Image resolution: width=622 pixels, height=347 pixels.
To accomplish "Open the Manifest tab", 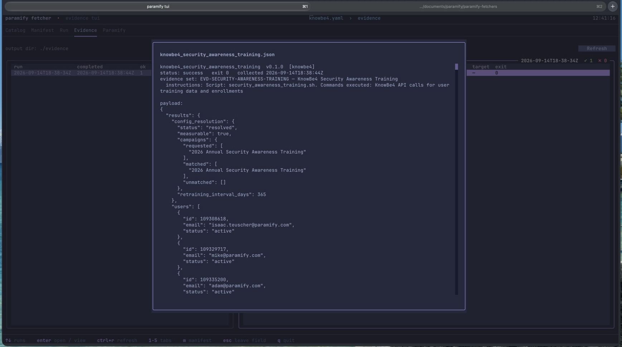I will [42, 30].
